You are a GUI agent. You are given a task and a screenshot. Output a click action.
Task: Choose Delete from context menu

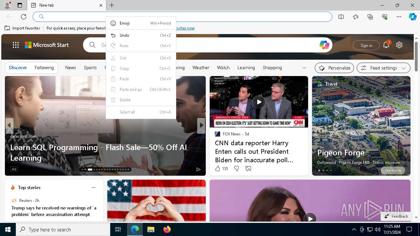(x=141, y=100)
